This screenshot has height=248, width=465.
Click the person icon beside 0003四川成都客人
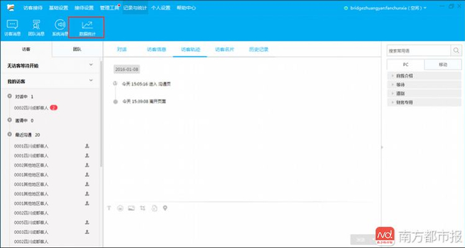87,231
